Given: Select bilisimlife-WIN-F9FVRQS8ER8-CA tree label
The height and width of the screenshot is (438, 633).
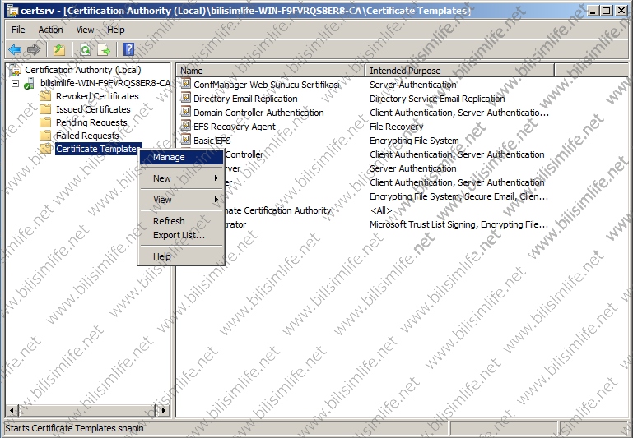Looking at the screenshot, I should click(105, 84).
